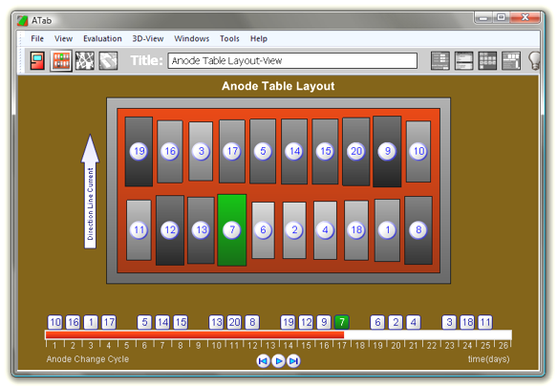
Task: Open the Evaluation menu
Action: coord(102,38)
